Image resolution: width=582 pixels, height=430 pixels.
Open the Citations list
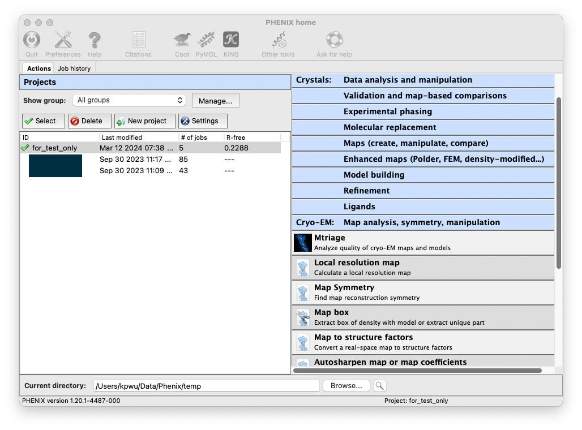(x=138, y=42)
